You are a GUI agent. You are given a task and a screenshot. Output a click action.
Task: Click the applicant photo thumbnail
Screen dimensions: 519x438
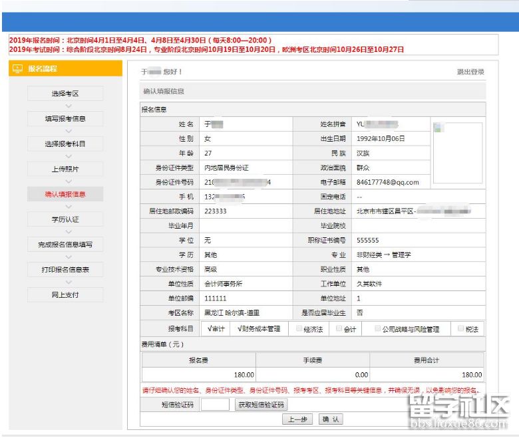tap(457, 152)
